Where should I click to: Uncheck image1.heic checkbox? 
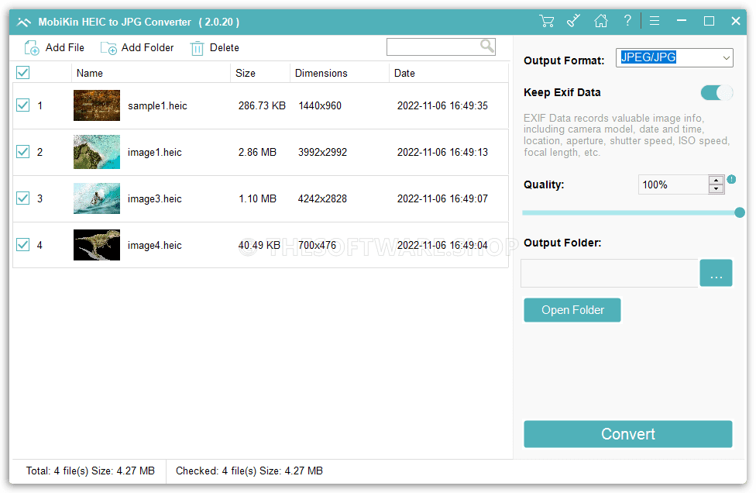[22, 152]
